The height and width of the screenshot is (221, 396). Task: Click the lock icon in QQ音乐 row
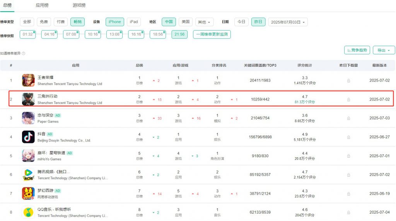348,212
